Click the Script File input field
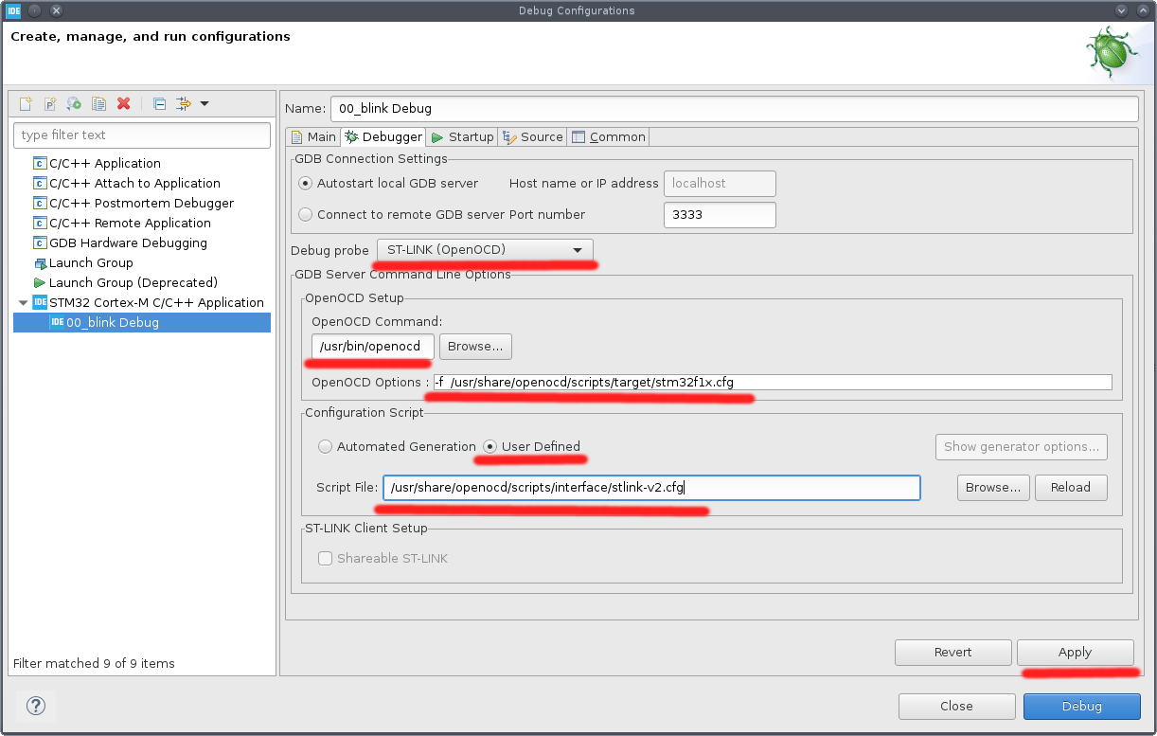The image size is (1157, 736). pyautogui.click(x=651, y=488)
